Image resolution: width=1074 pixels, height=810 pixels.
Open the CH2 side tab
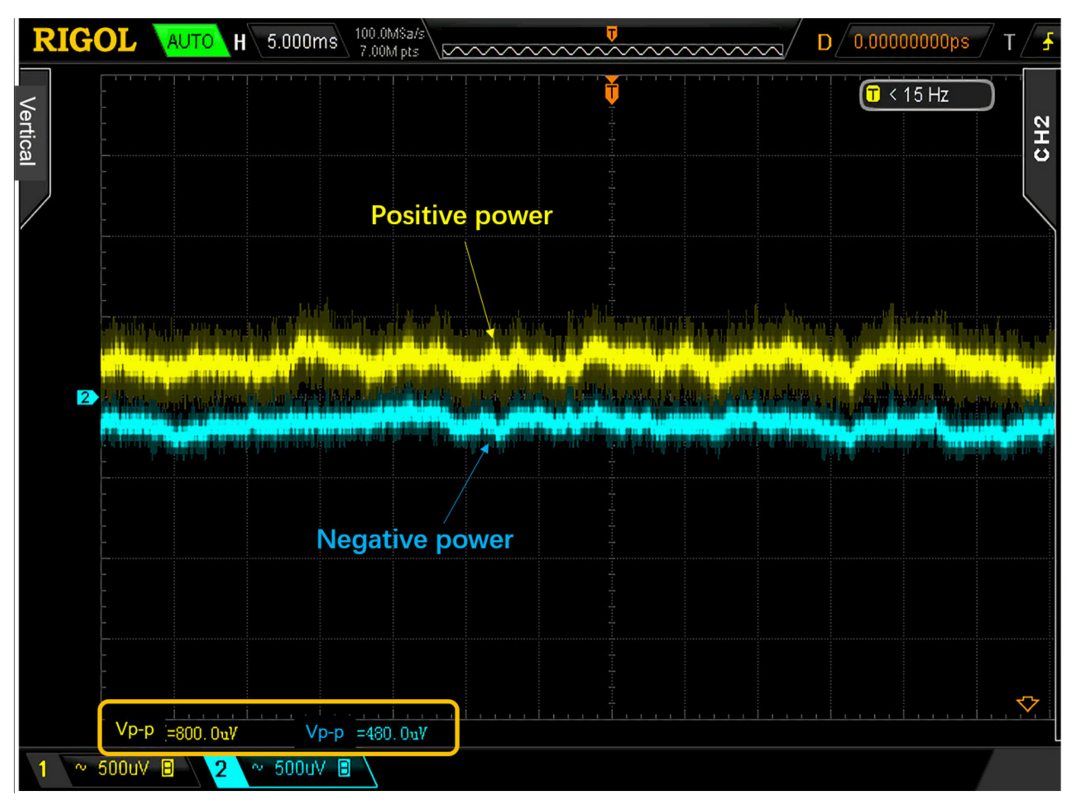tap(1042, 139)
